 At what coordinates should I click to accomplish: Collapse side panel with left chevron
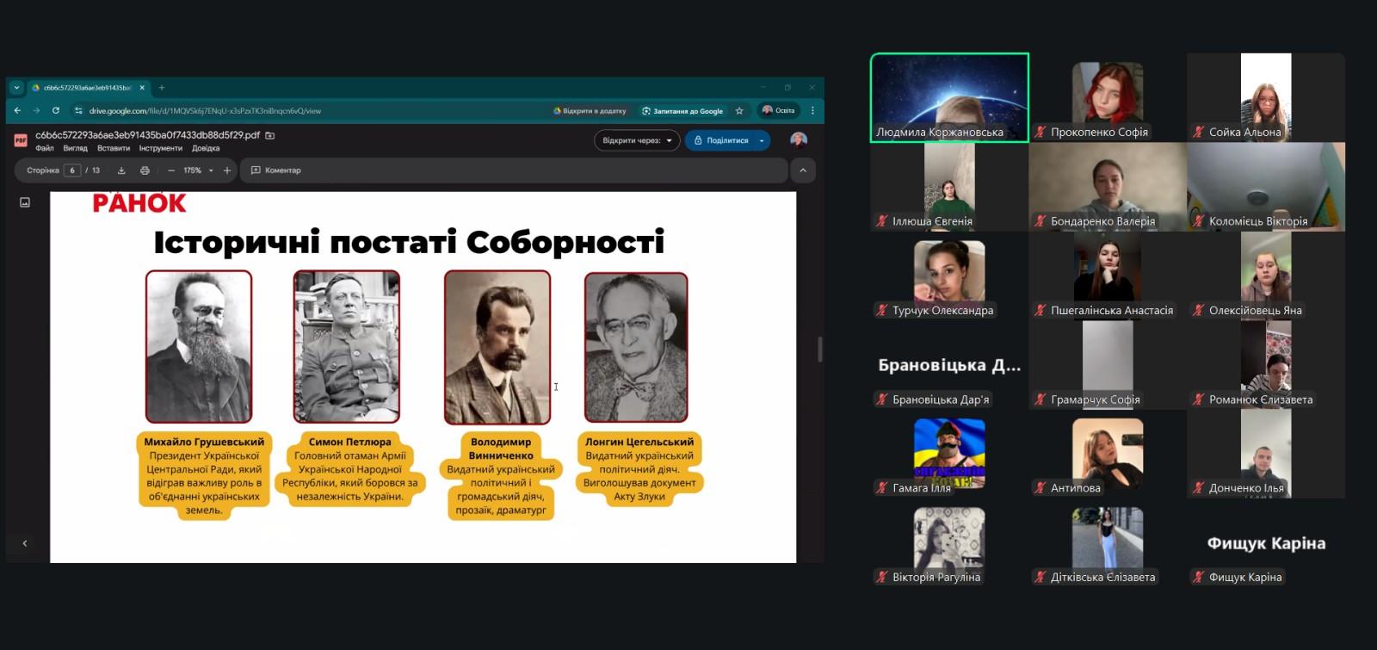tap(25, 543)
